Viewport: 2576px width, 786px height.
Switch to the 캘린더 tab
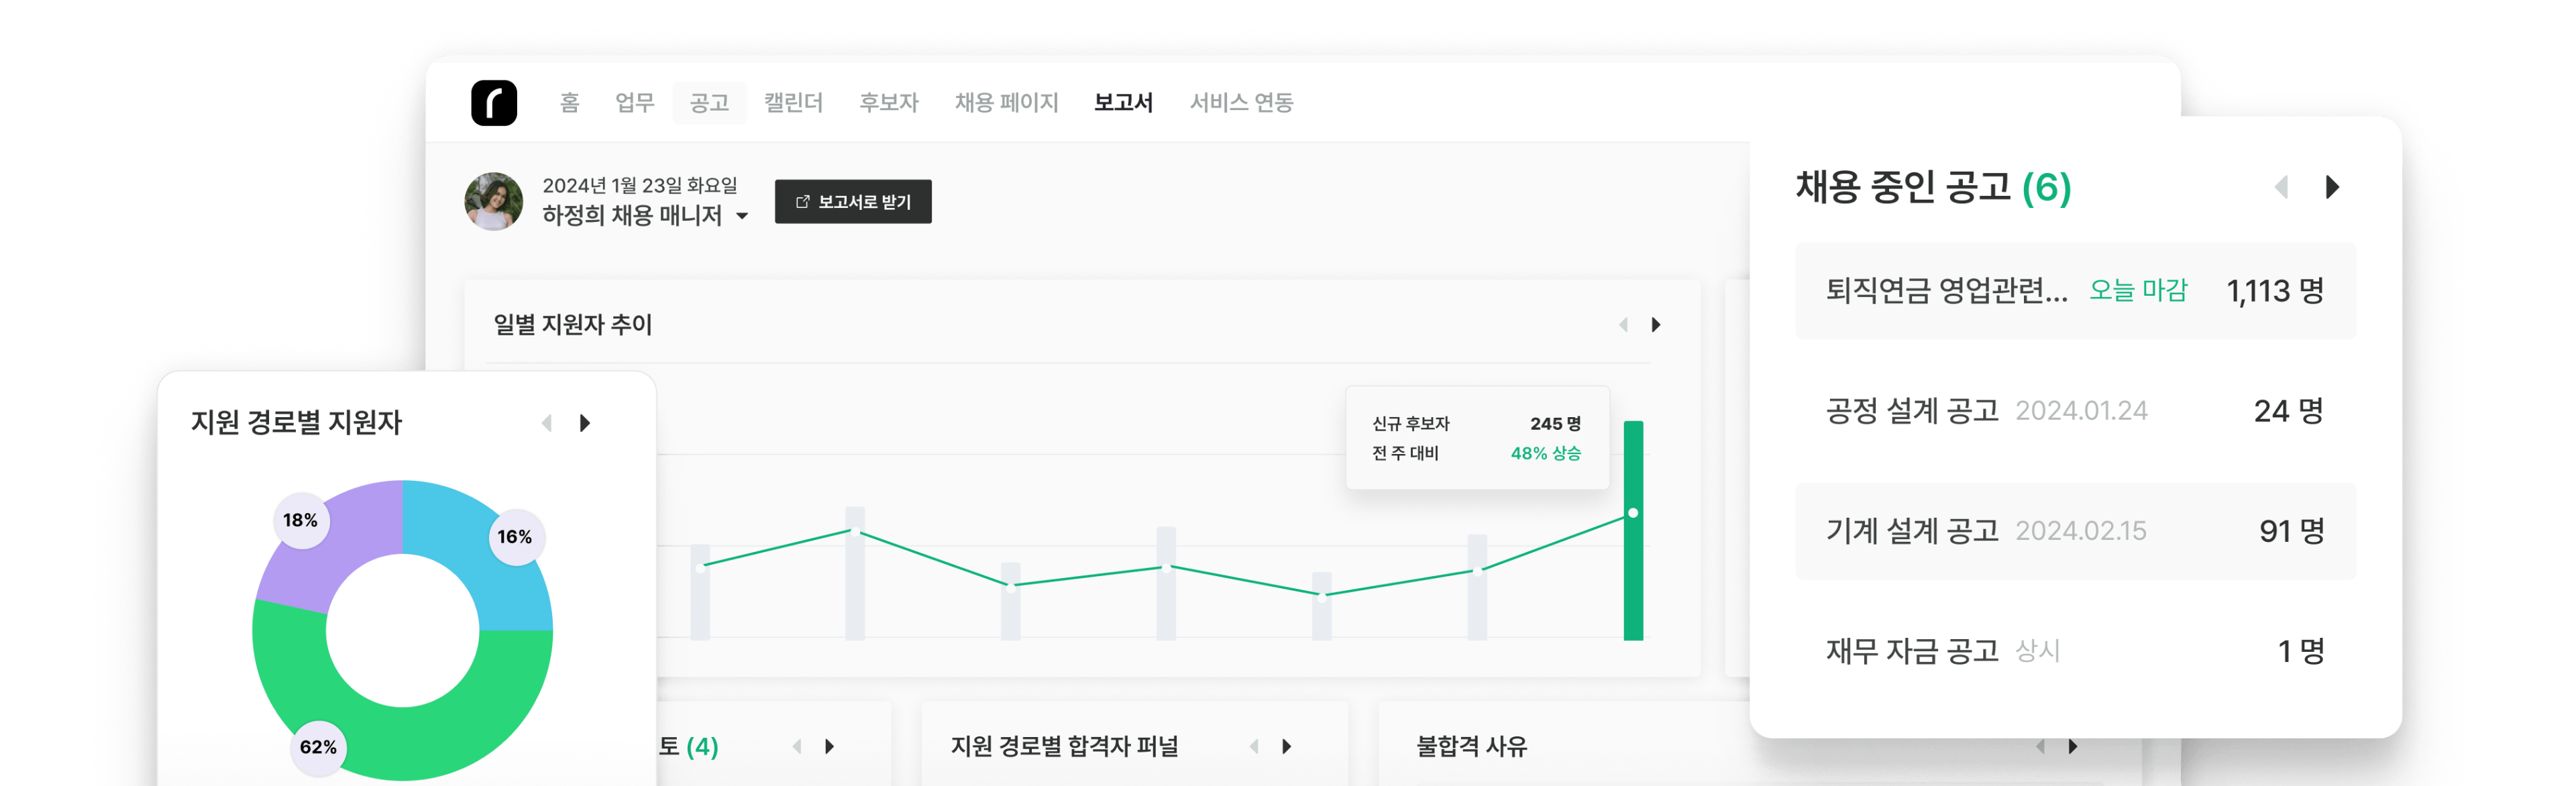(793, 102)
